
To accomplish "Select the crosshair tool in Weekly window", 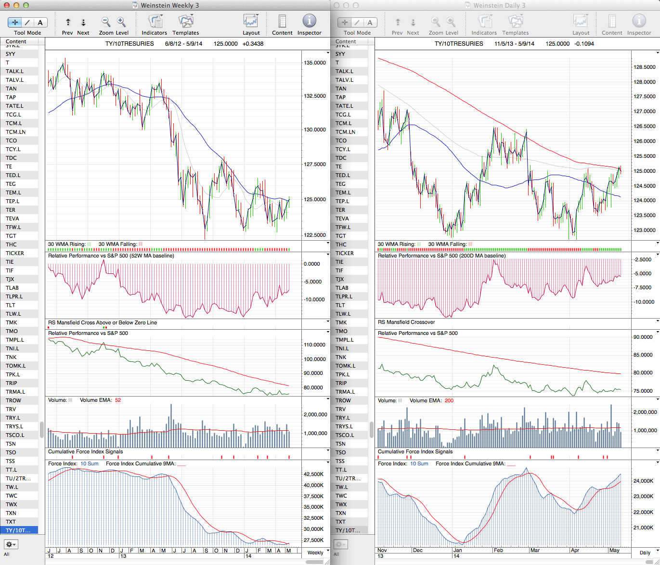I will click(15, 22).
